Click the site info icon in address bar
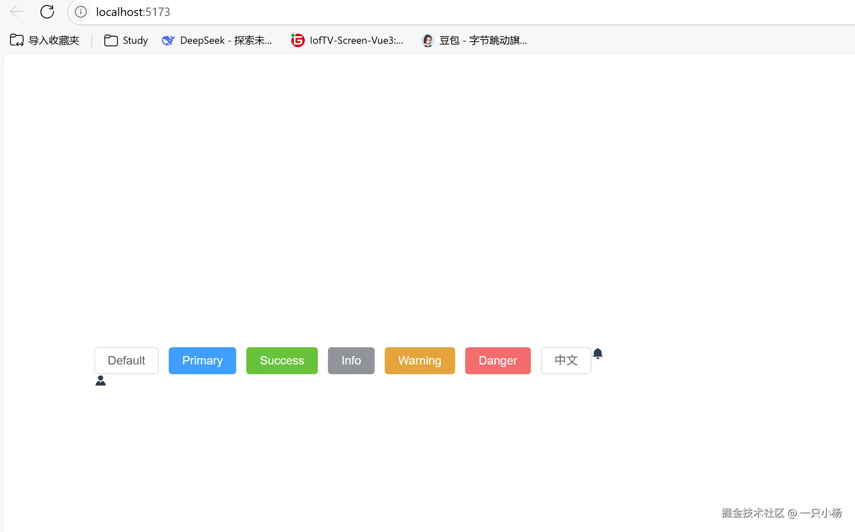This screenshot has width=855, height=532. pos(81,12)
